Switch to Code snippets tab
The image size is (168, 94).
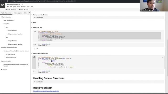click(x=18, y=13)
